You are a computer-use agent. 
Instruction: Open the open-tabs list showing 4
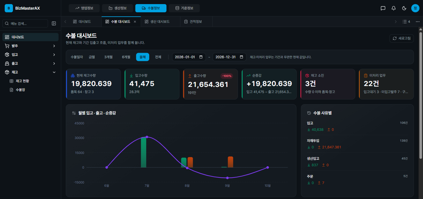point(406,22)
